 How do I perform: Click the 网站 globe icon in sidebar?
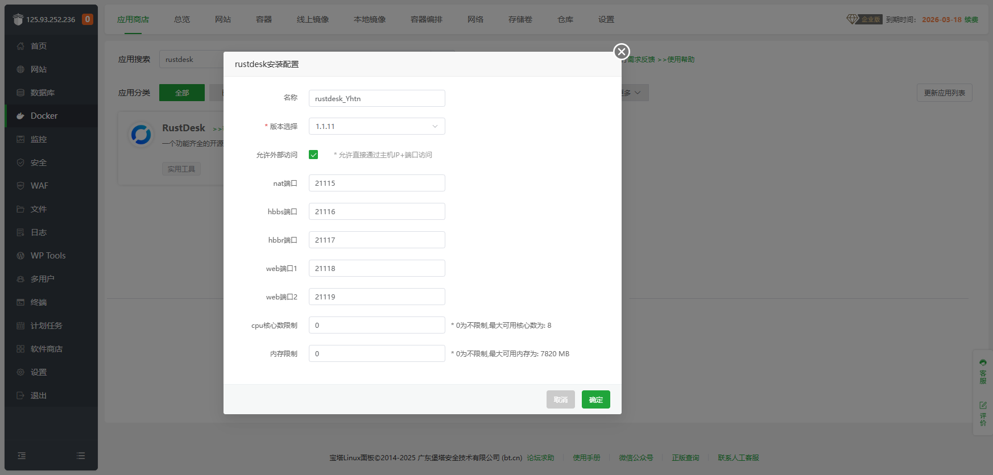[x=20, y=69]
